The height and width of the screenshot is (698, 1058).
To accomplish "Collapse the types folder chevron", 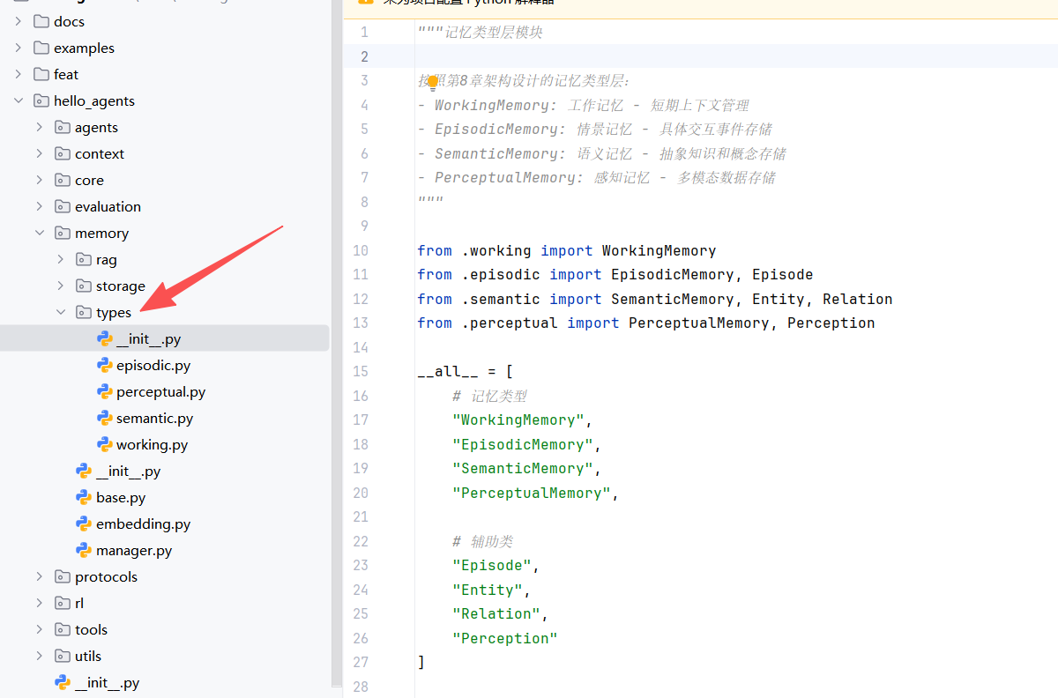I will tap(61, 312).
